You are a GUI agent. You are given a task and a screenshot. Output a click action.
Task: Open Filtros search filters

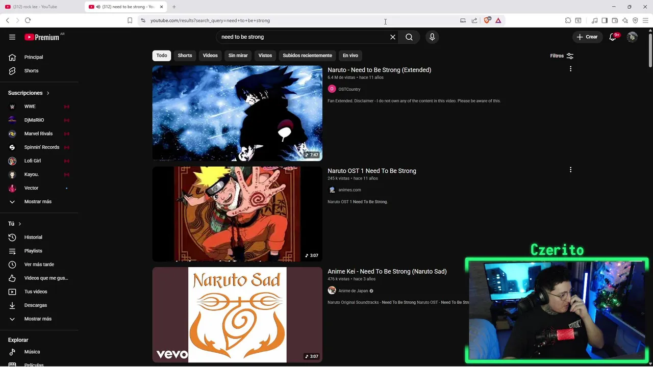tap(562, 56)
